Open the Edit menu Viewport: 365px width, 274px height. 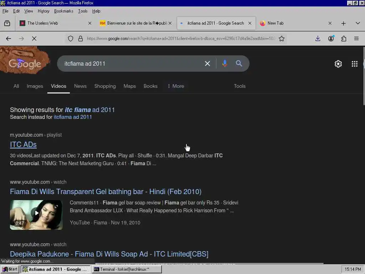coord(16,11)
